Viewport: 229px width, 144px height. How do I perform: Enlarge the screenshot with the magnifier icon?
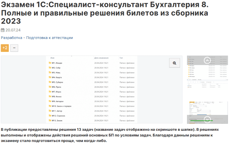click(x=174, y=63)
